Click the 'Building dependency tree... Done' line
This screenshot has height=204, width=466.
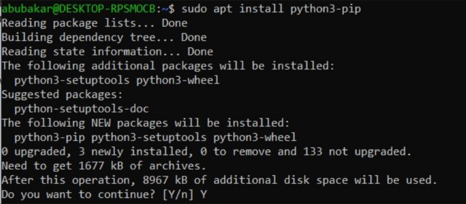(x=104, y=37)
